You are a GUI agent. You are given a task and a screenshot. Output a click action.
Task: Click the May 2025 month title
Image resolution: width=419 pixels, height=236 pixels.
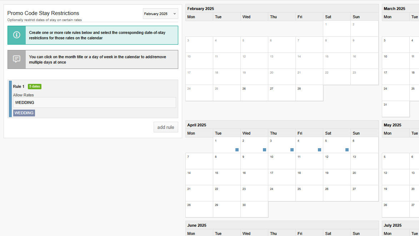pos(393,125)
